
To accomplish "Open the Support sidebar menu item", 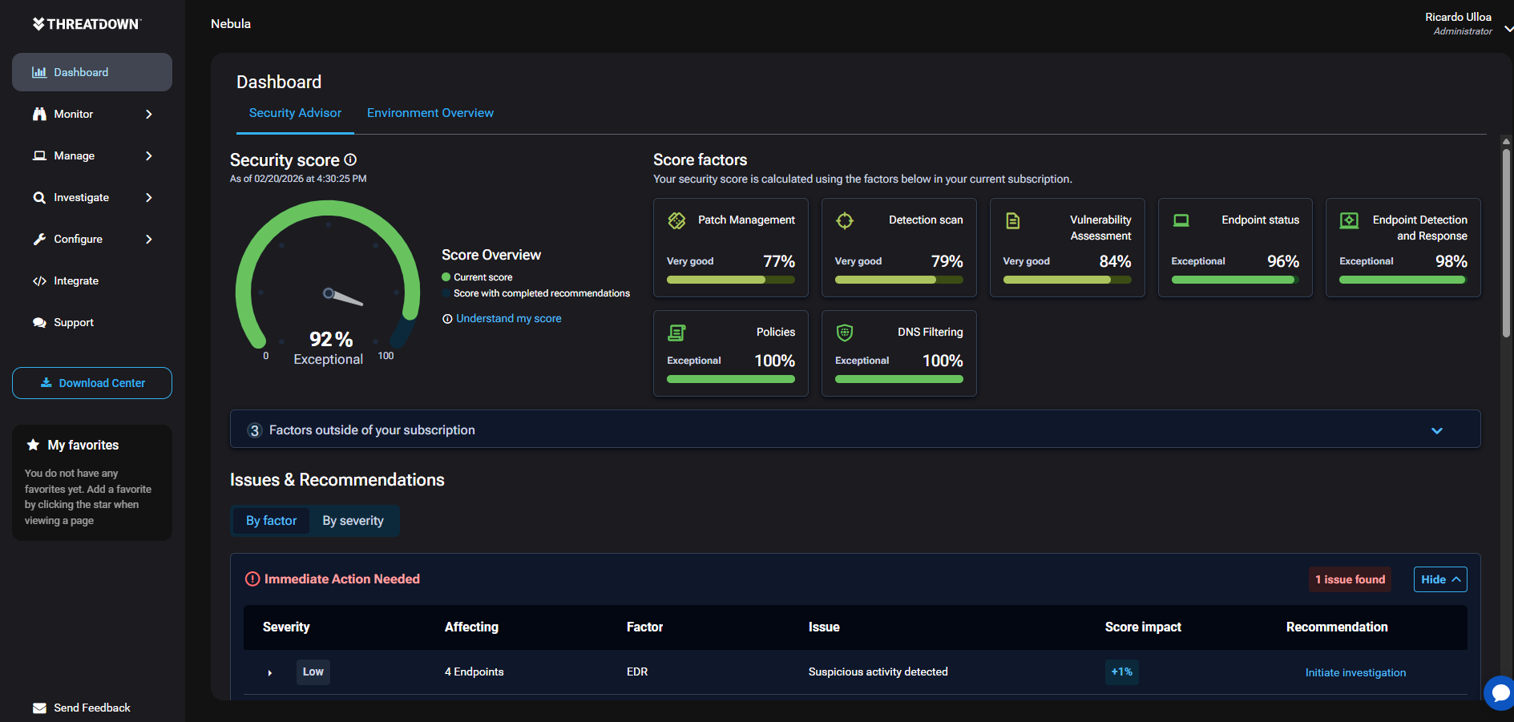I will (74, 322).
